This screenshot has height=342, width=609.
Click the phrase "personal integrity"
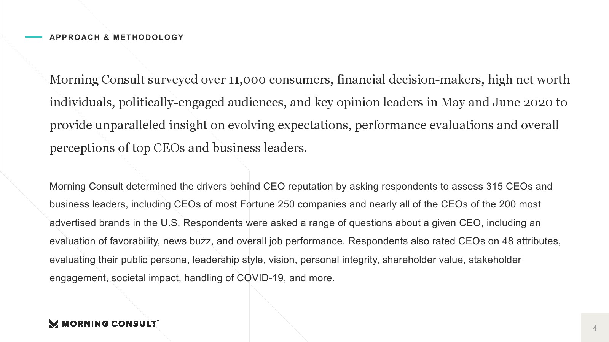[x=340, y=260]
